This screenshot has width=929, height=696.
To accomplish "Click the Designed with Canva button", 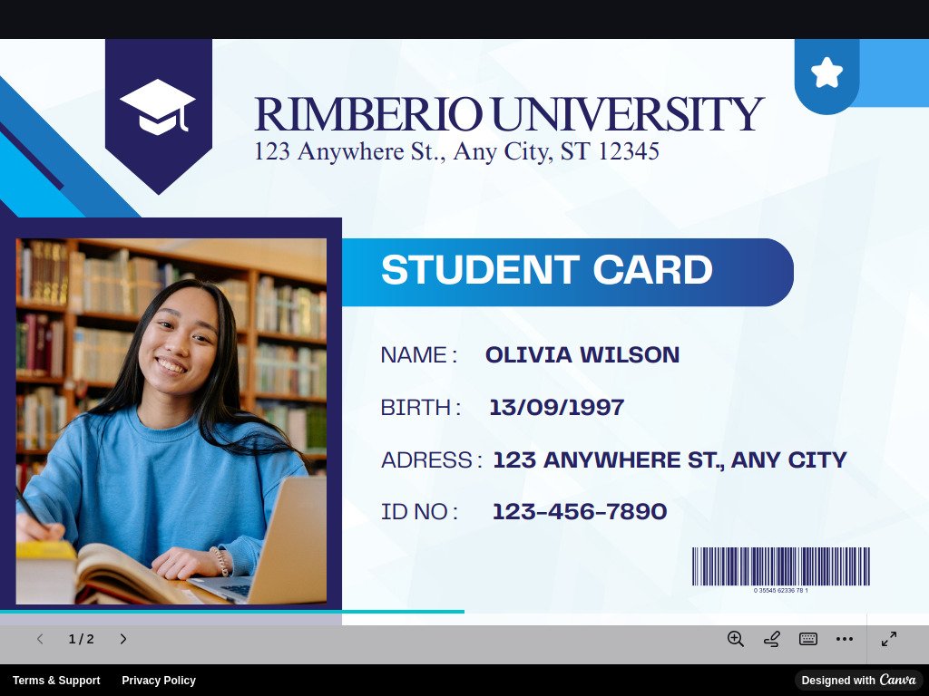I will [858, 681].
